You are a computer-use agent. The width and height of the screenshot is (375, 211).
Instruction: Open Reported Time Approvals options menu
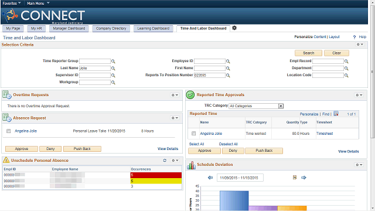[x=359, y=95]
